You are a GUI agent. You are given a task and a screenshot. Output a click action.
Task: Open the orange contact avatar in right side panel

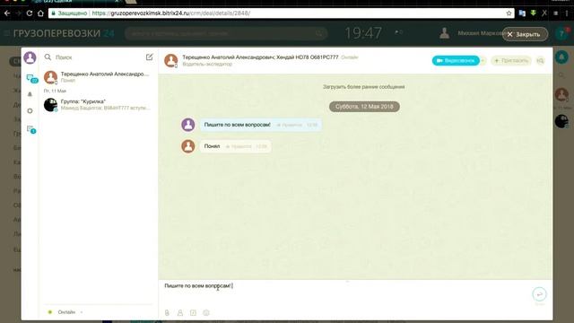coord(561,94)
